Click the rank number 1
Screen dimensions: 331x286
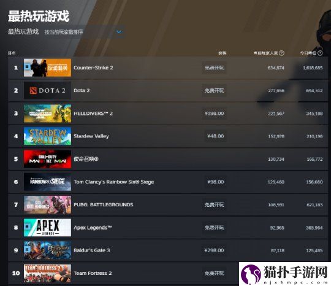coord(16,68)
